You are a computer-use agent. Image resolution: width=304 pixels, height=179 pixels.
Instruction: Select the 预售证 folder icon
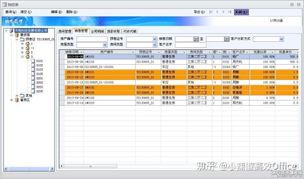[22, 39]
